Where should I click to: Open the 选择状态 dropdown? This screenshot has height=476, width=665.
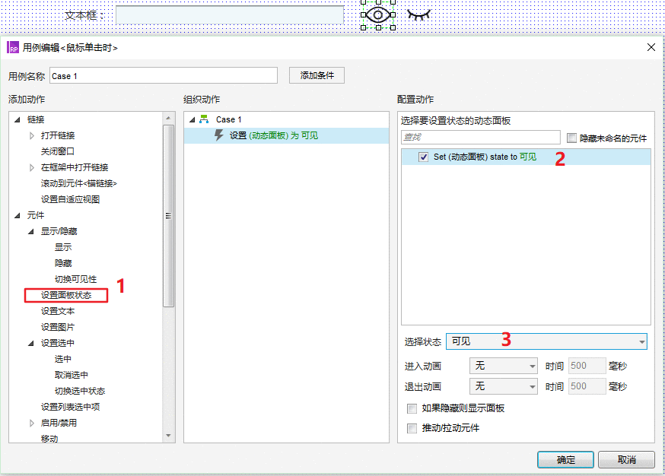pos(546,341)
